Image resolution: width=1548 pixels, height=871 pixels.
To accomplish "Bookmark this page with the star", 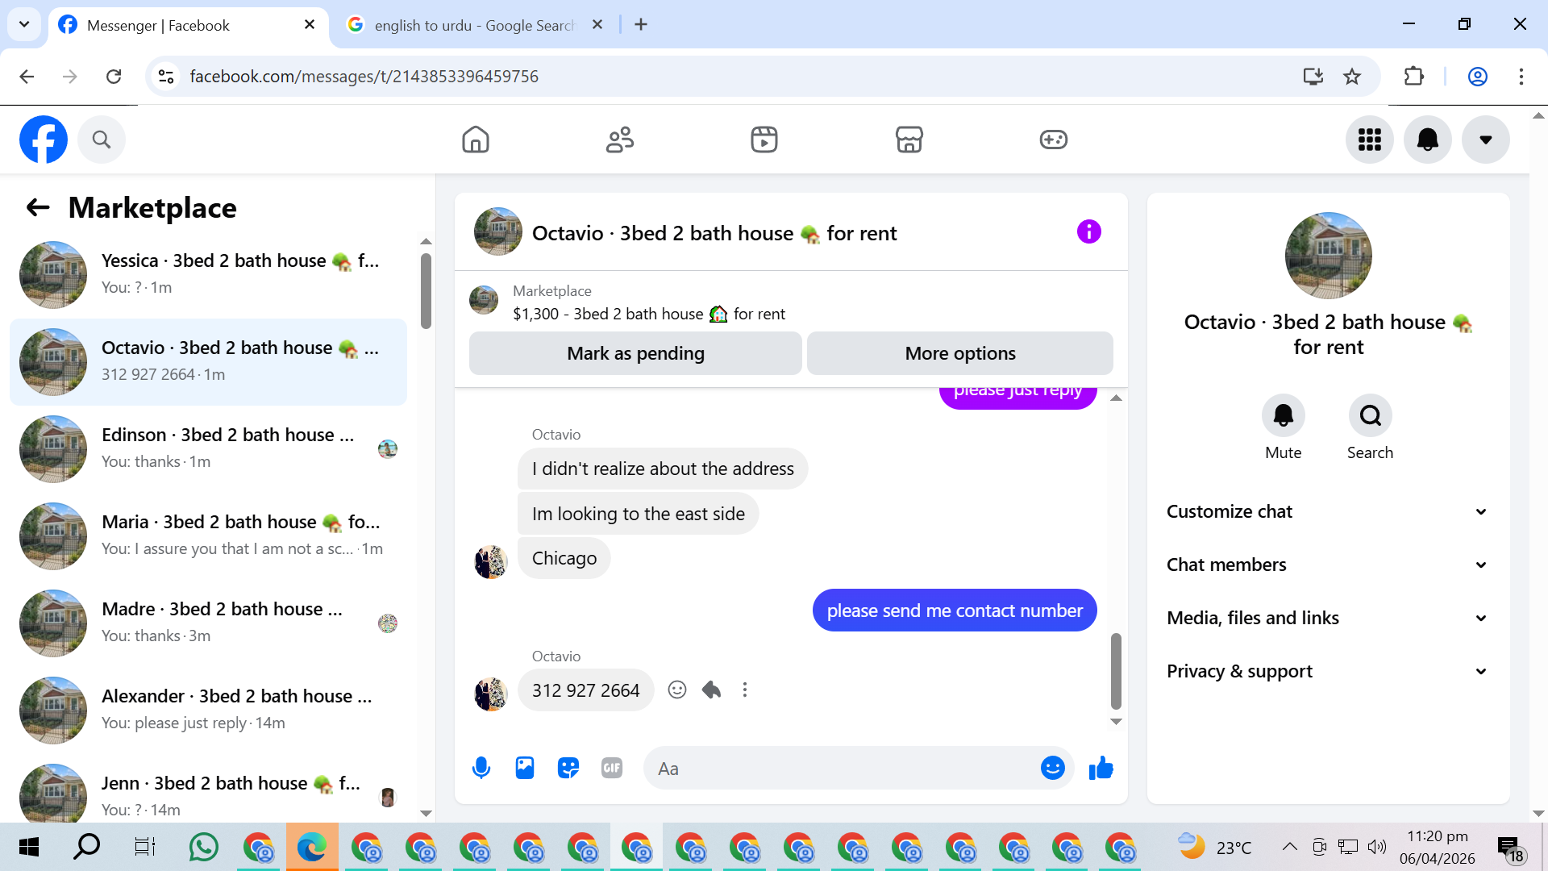I will 1352,77.
